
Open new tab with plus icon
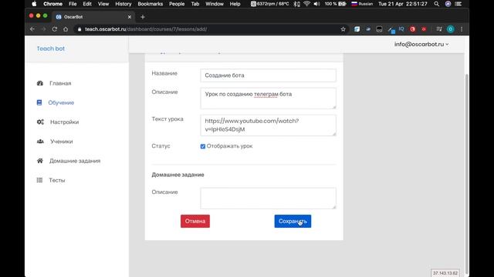point(143,17)
